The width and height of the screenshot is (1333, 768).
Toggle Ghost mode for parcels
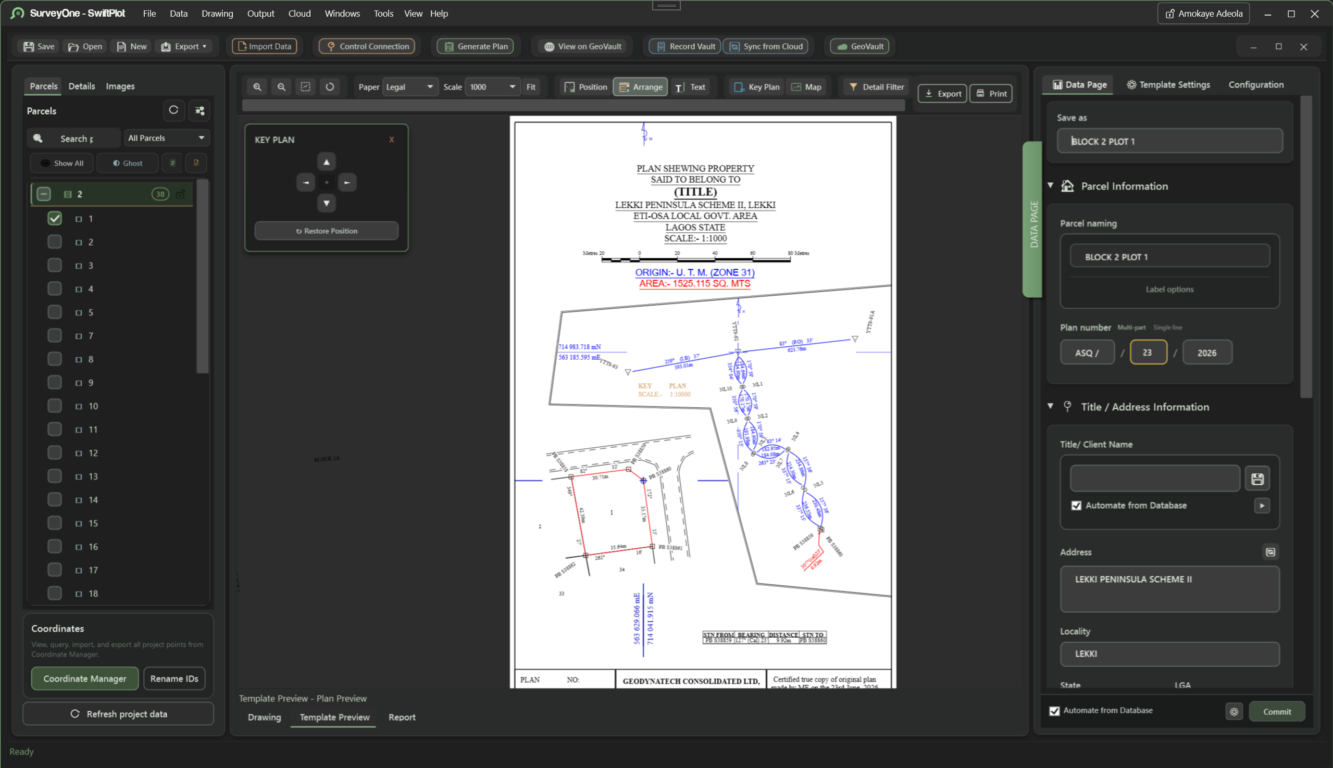[x=128, y=163]
